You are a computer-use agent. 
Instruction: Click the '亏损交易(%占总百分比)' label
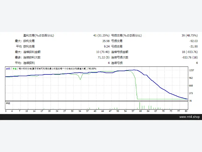coord(126,35)
